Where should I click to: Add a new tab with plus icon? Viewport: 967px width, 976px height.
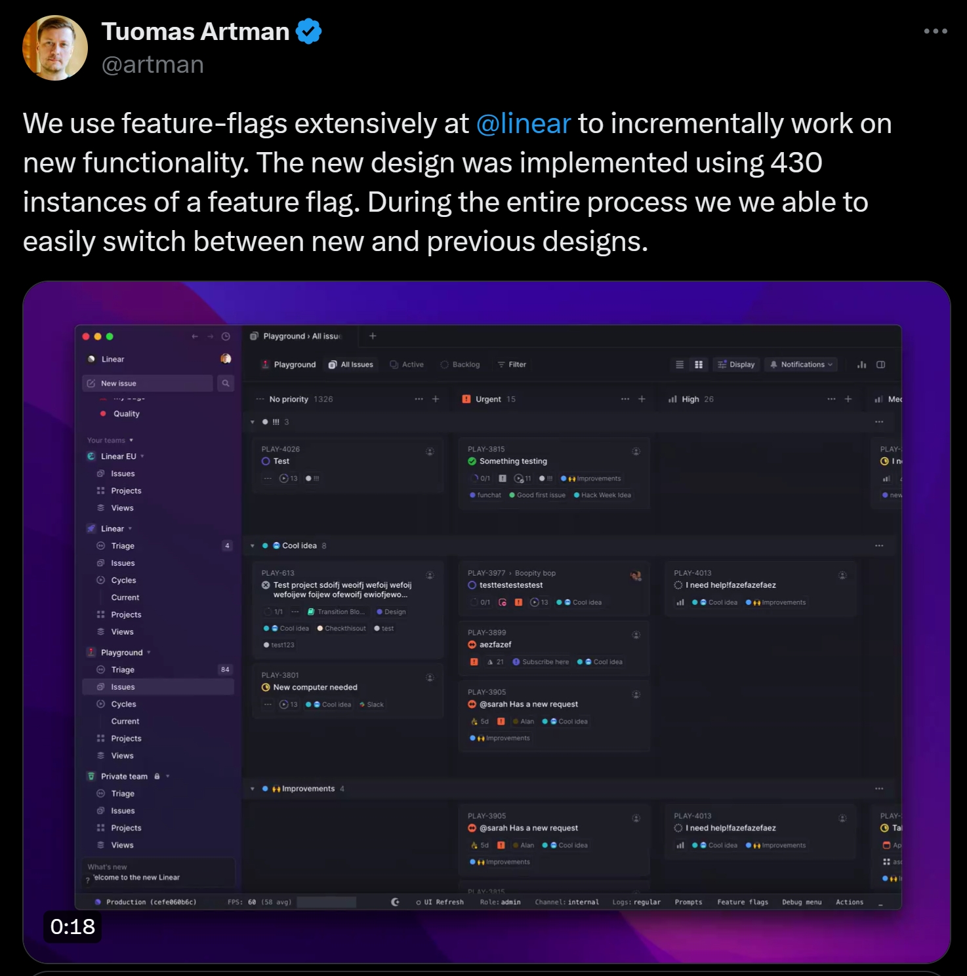373,336
